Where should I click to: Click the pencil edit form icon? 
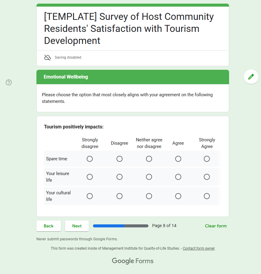click(251, 77)
